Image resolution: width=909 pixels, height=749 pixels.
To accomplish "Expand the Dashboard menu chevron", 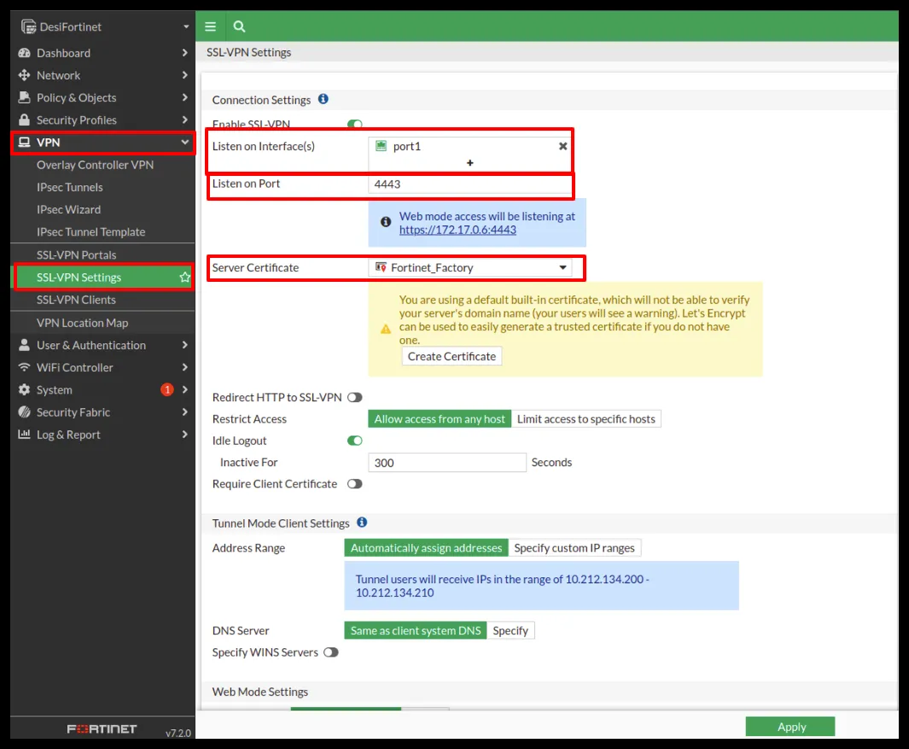I will point(184,53).
